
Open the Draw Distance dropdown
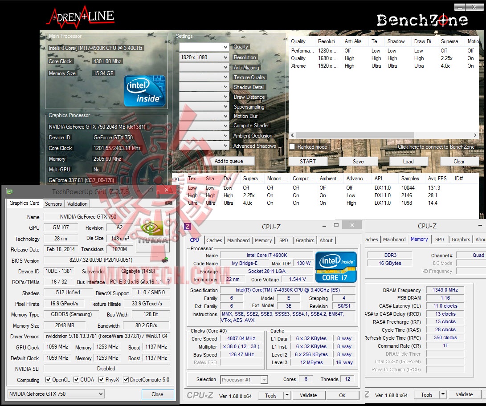click(x=204, y=97)
